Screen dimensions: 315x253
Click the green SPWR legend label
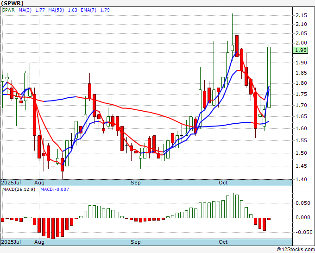coord(8,10)
